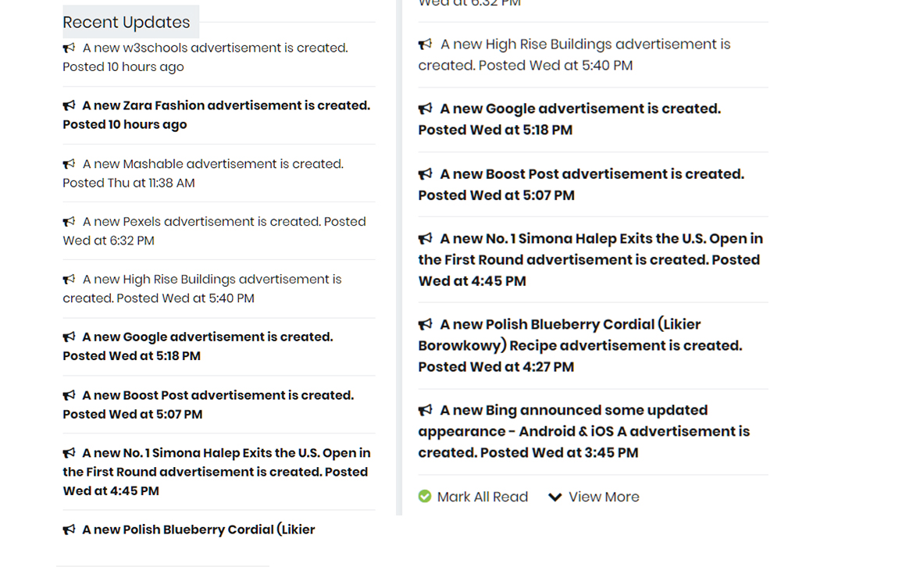Click megaphone icon beside Pexels notification
Image resolution: width=902 pixels, height=567 pixels.
pyautogui.click(x=69, y=222)
